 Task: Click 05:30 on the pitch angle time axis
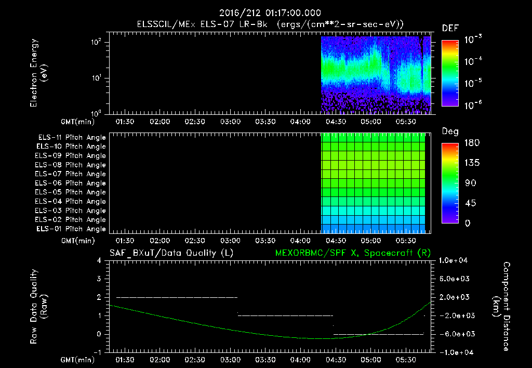406,241
